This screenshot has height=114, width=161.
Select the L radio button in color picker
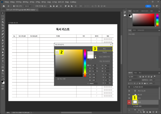click(x=101, y=65)
